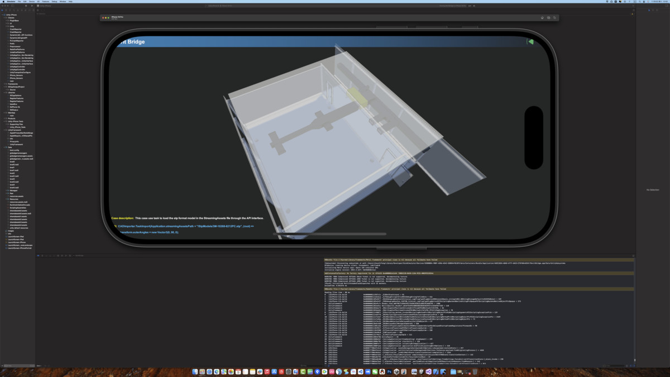
Task: Open Photoshop from the Dock
Action: pos(389,371)
